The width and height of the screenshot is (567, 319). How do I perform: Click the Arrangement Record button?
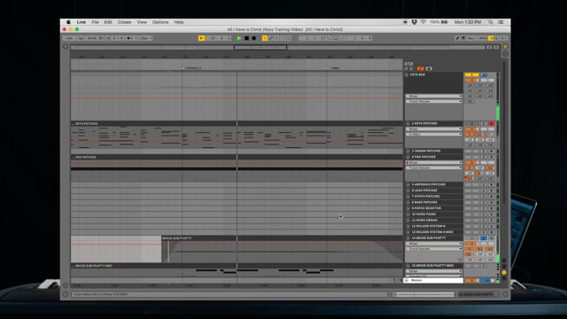(254, 38)
